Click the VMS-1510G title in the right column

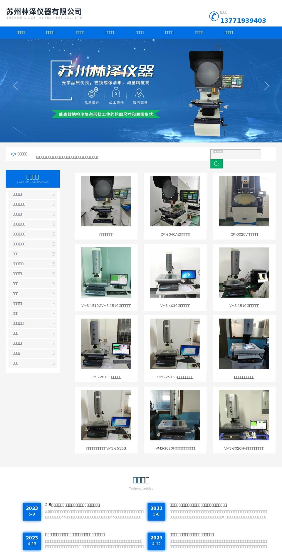(x=244, y=306)
